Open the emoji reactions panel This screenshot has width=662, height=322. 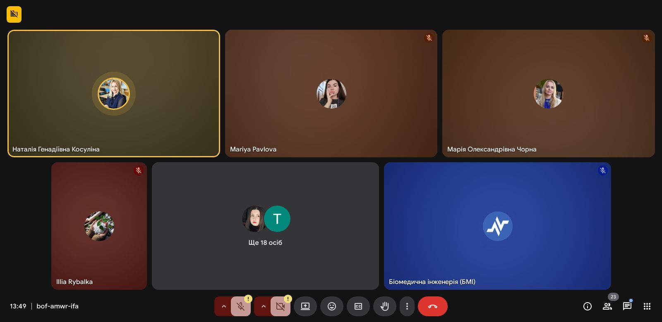pyautogui.click(x=332, y=306)
